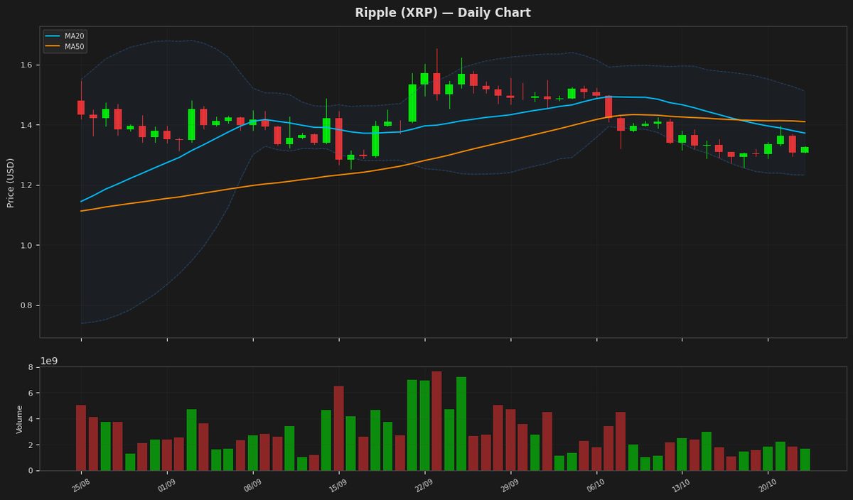853x500 pixels.
Task: Click the 22/09 date label
Action: point(424,485)
